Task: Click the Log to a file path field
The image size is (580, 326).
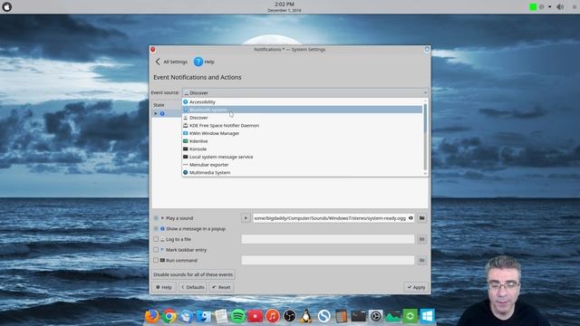Action: [x=328, y=239]
